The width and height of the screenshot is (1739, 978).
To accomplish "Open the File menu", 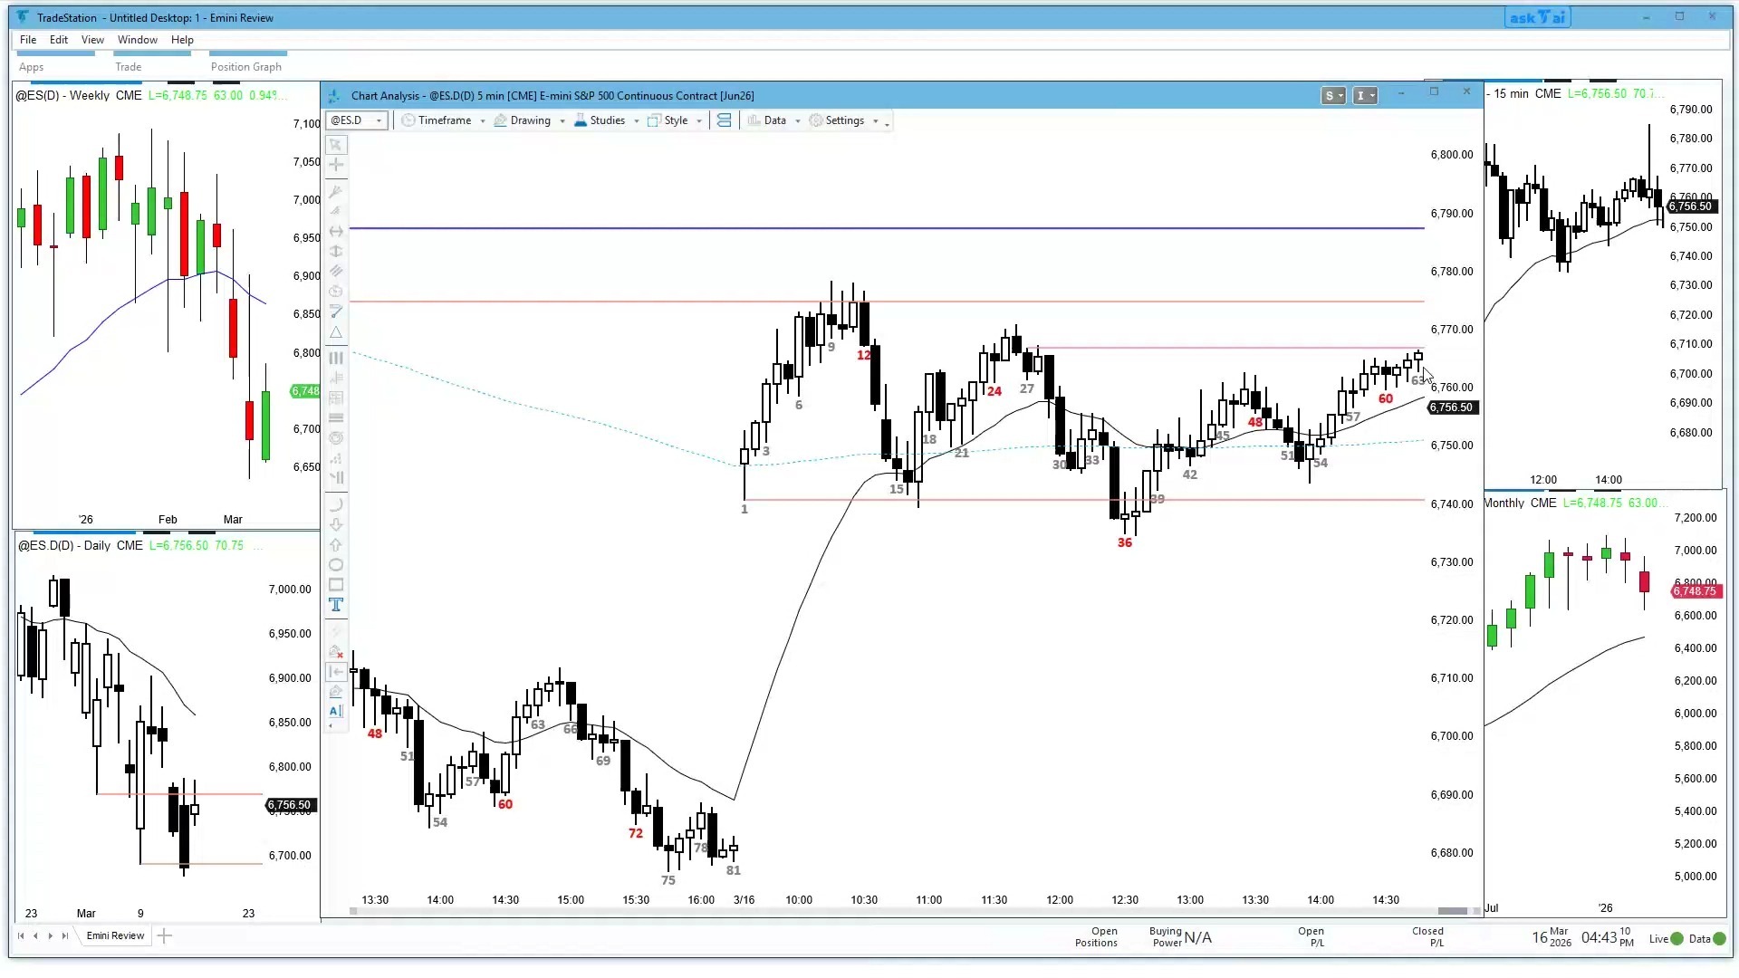I will pos(28,40).
